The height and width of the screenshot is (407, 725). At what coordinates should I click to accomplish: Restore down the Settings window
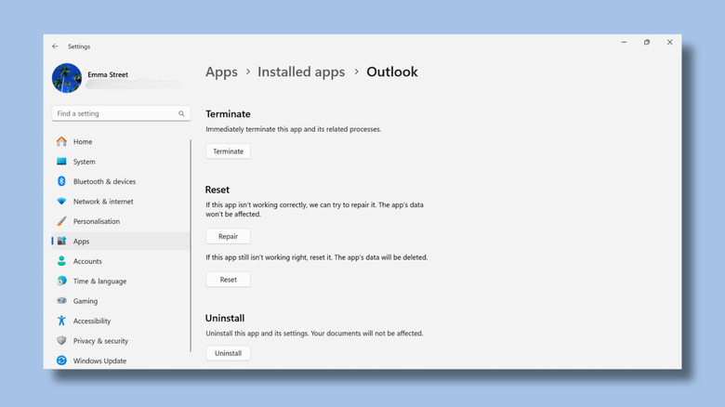pos(646,42)
